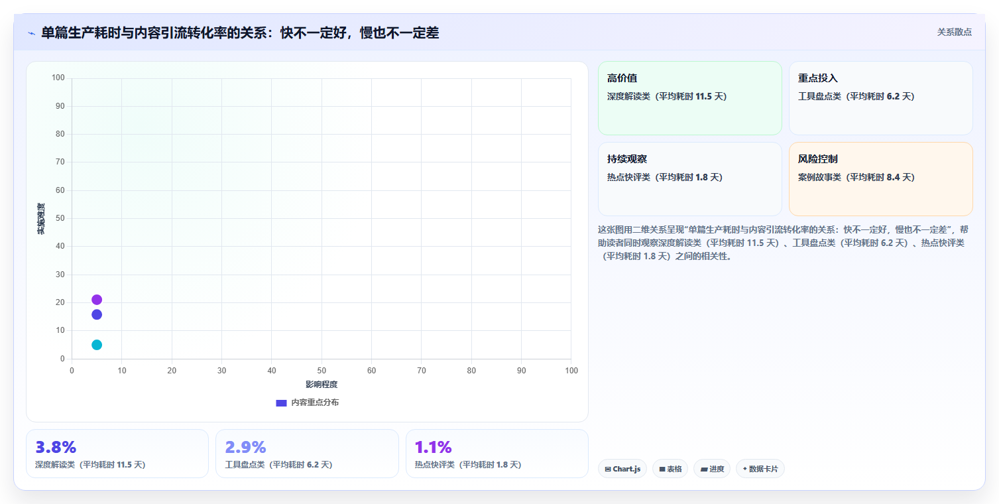
Task: Open the 重点投入 quadrant card
Action: click(x=881, y=98)
